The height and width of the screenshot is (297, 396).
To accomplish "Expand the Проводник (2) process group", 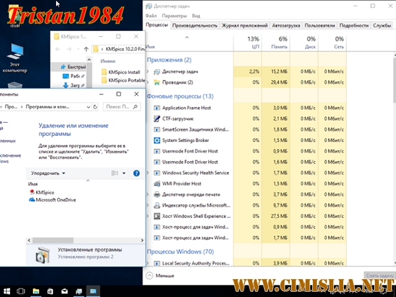I will click(x=148, y=82).
